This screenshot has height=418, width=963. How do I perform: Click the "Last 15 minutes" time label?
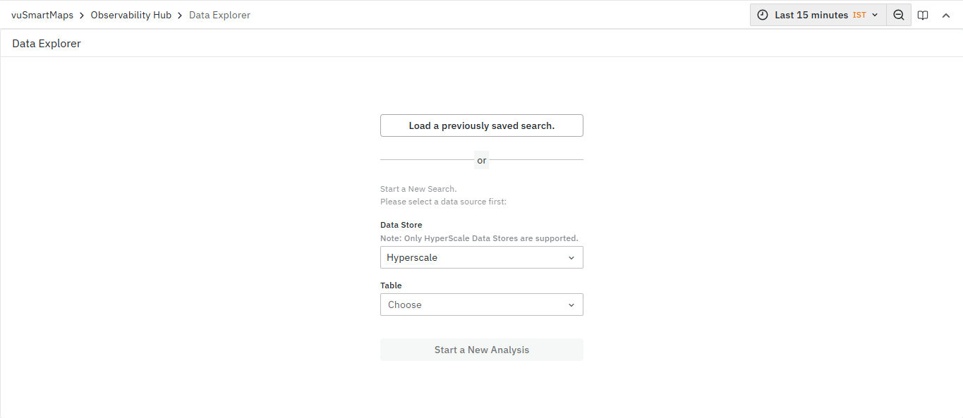811,15
